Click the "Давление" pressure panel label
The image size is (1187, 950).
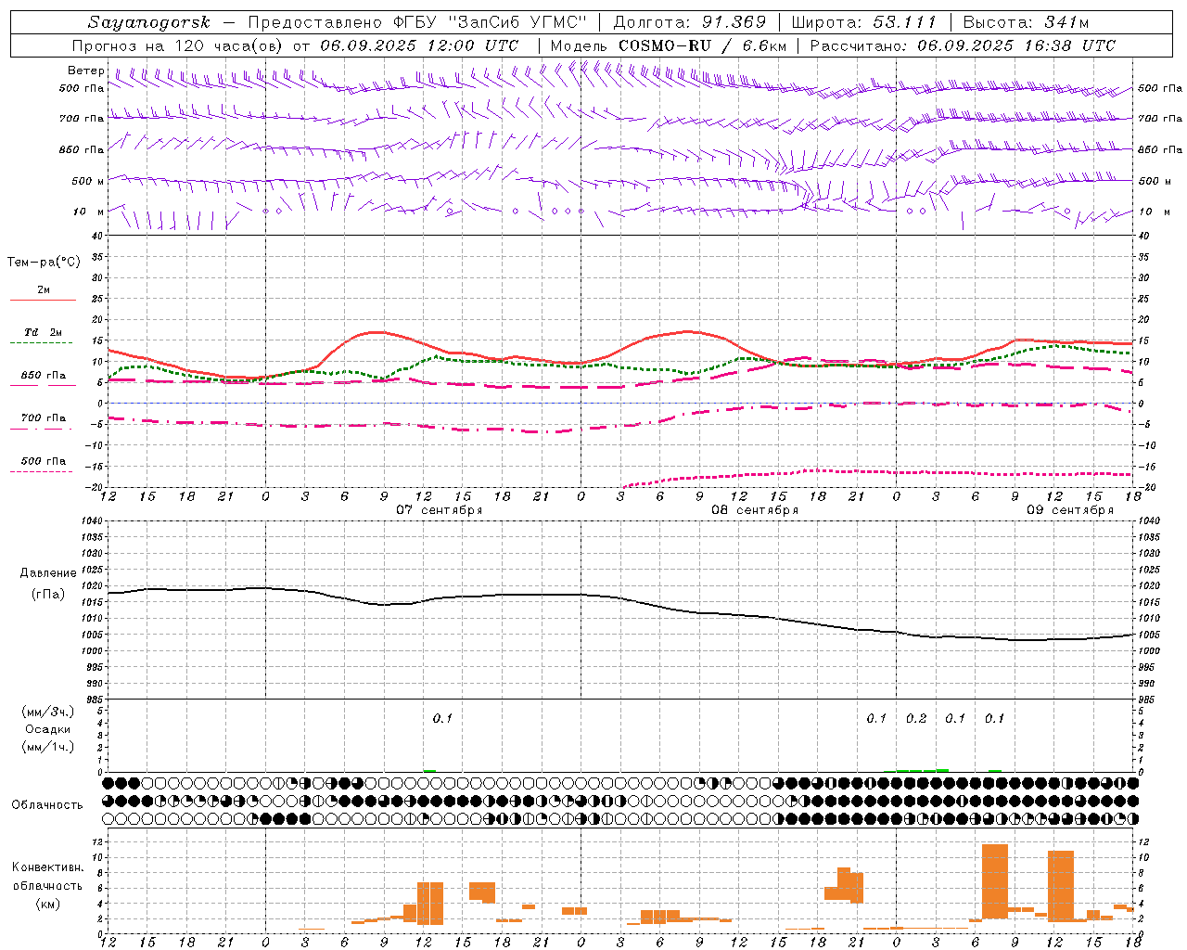pos(48,573)
